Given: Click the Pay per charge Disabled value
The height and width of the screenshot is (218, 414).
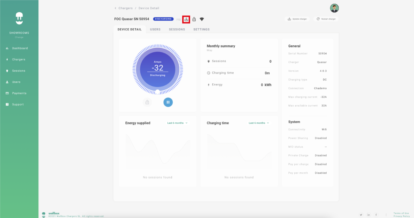Looking at the screenshot, I should (x=321, y=164).
